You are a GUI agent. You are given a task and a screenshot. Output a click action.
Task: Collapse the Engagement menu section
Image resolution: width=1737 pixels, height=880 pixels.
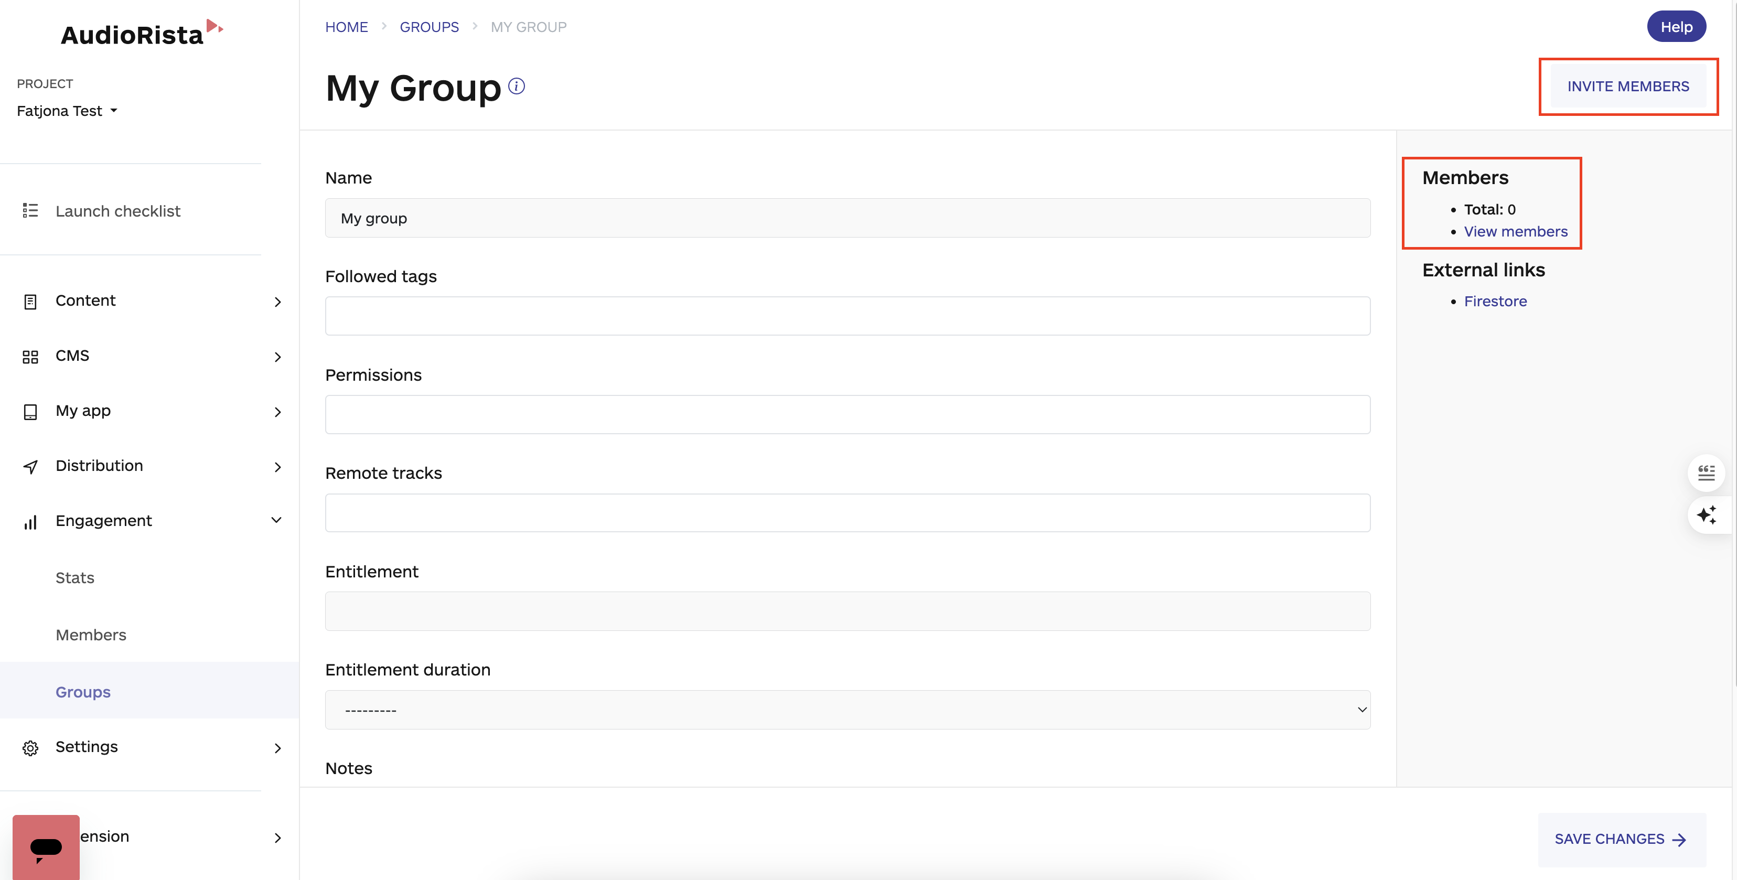[276, 520]
